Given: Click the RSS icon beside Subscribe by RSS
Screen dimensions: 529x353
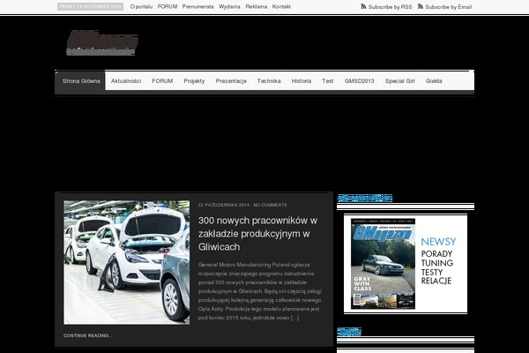Looking at the screenshot, I should click(363, 6).
